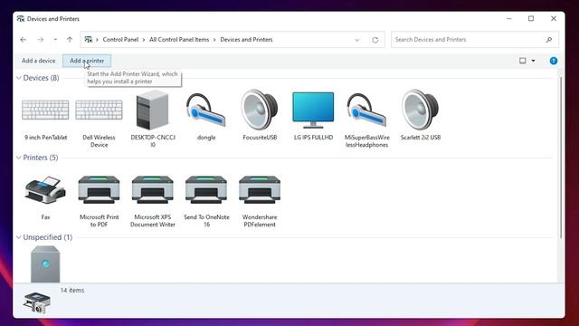Navigate to All Control Panel Items breadcrumb
The height and width of the screenshot is (326, 579).
pyautogui.click(x=179, y=40)
